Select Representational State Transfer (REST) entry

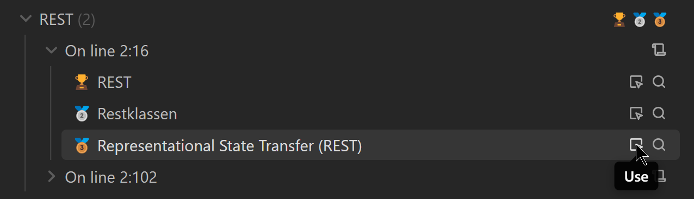370,145
